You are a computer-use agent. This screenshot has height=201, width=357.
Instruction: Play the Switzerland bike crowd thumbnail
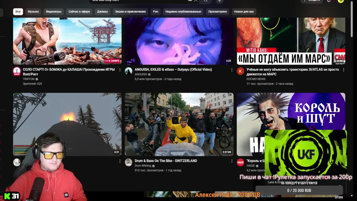tap(179, 124)
